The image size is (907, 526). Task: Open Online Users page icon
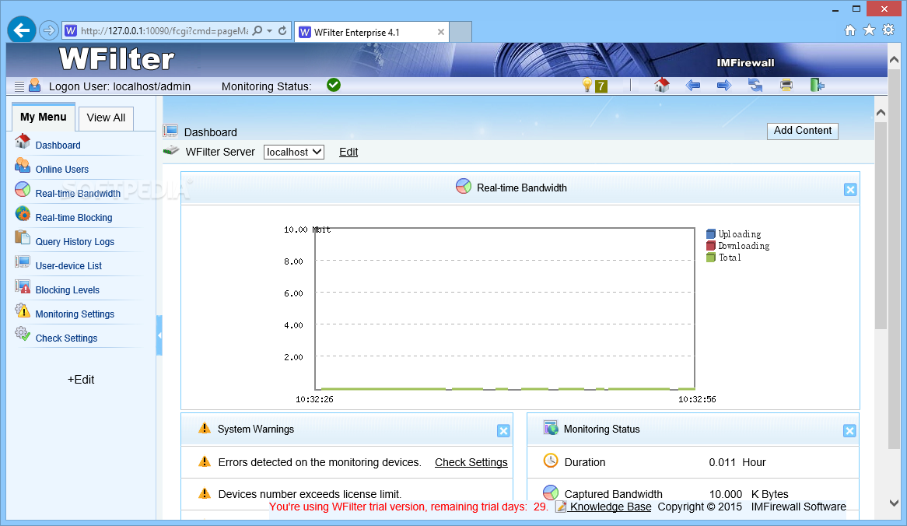tap(23, 166)
